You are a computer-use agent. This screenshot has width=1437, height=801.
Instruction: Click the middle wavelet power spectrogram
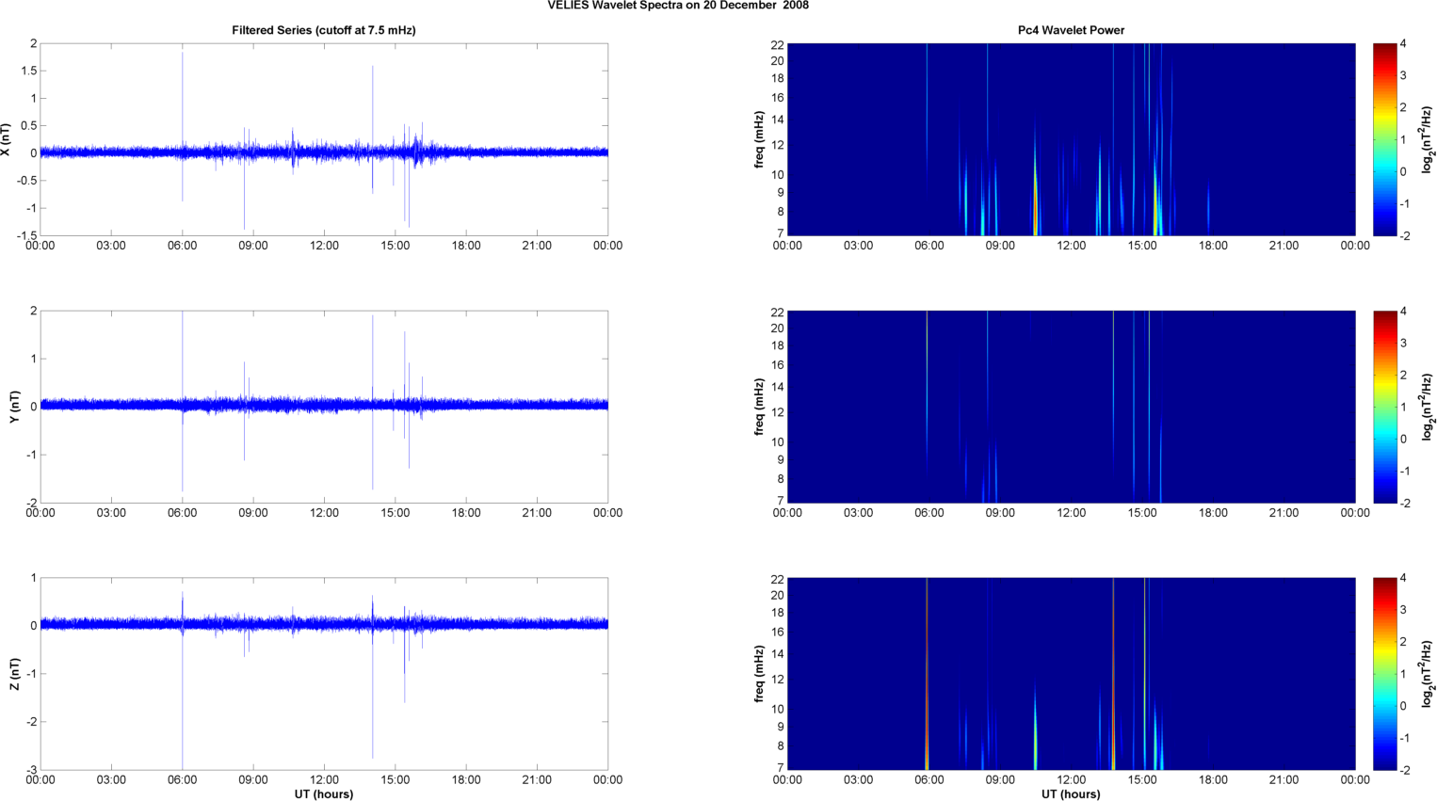[x=1071, y=407]
